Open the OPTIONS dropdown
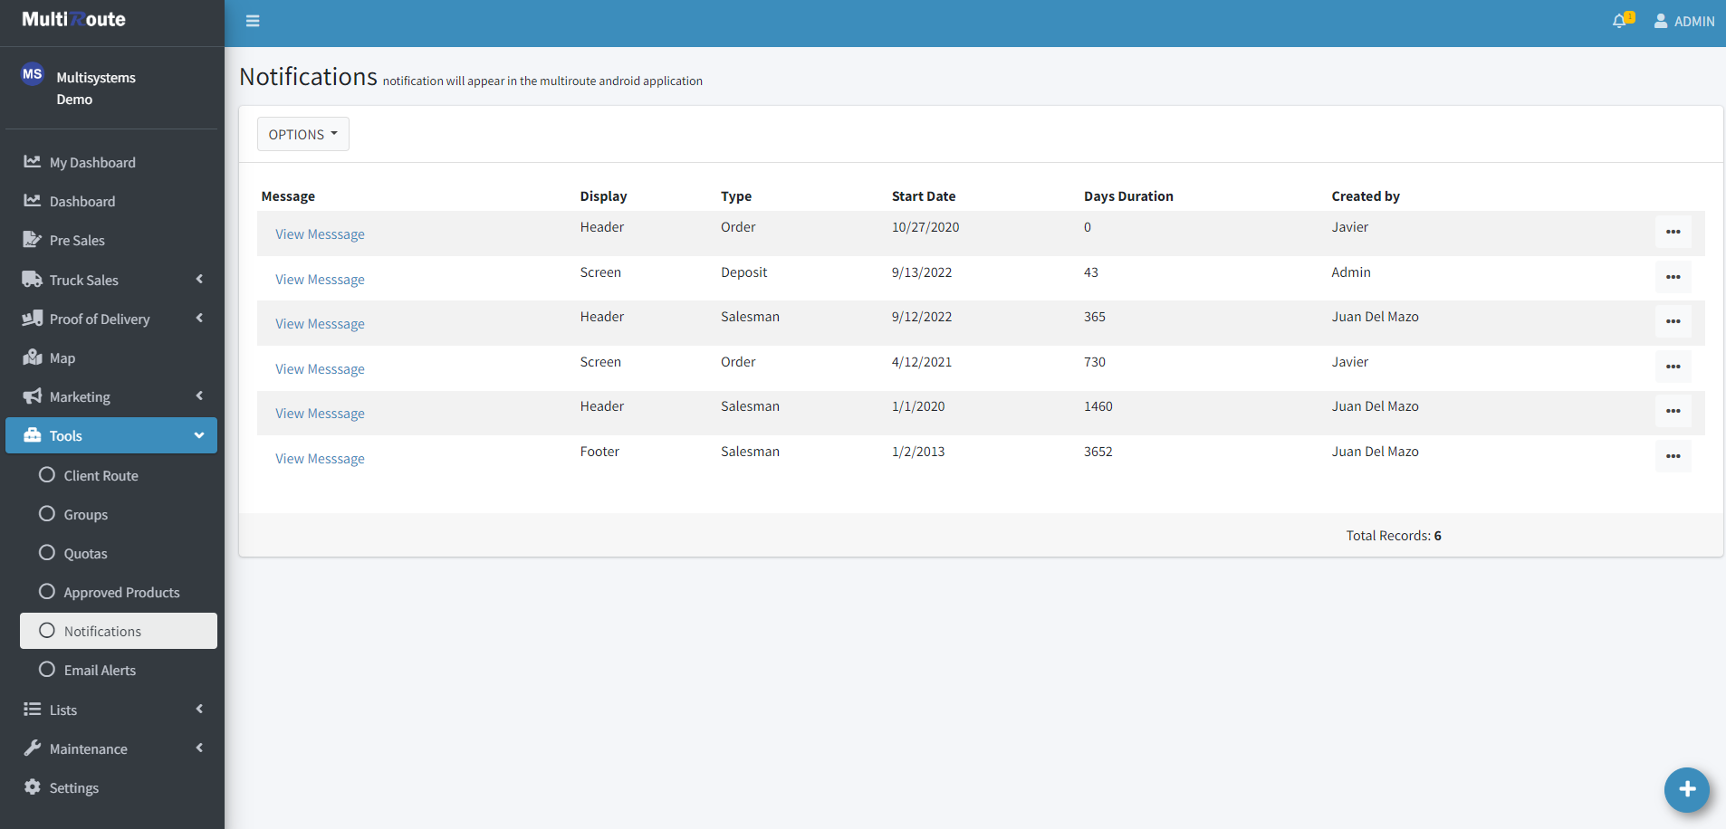Image resolution: width=1726 pixels, height=829 pixels. tap(302, 134)
